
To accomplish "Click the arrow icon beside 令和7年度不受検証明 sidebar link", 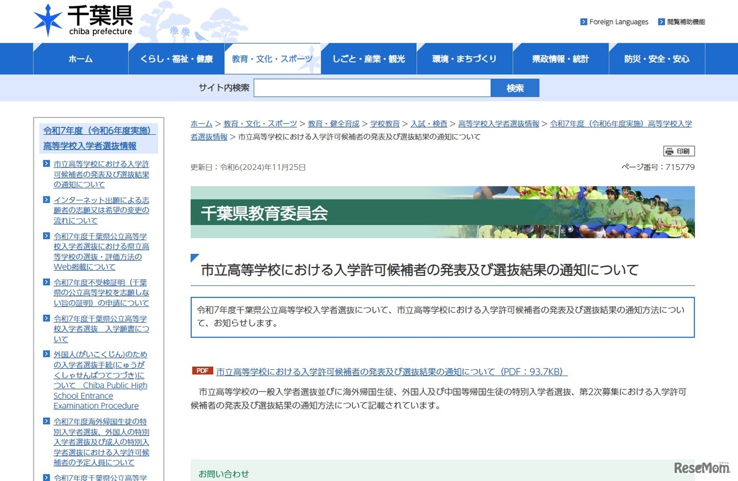I will click(46, 282).
